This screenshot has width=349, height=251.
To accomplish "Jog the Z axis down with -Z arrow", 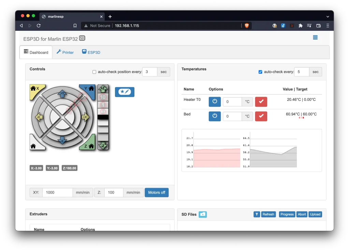I will [x=103, y=146].
